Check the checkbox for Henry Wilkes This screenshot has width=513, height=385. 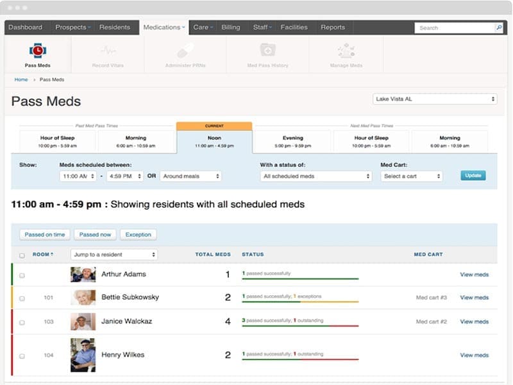point(23,355)
